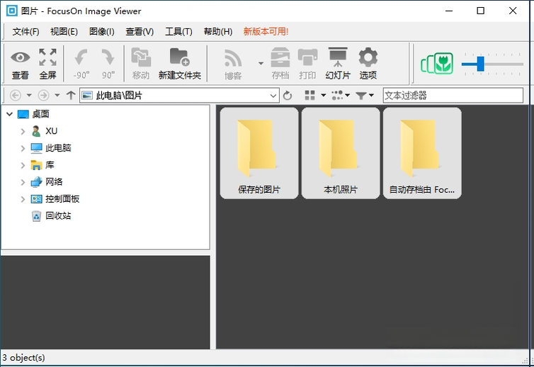Screen dimensions: 534x367
Task: Click the Move (移动) toolbar icon
Action: click(141, 63)
